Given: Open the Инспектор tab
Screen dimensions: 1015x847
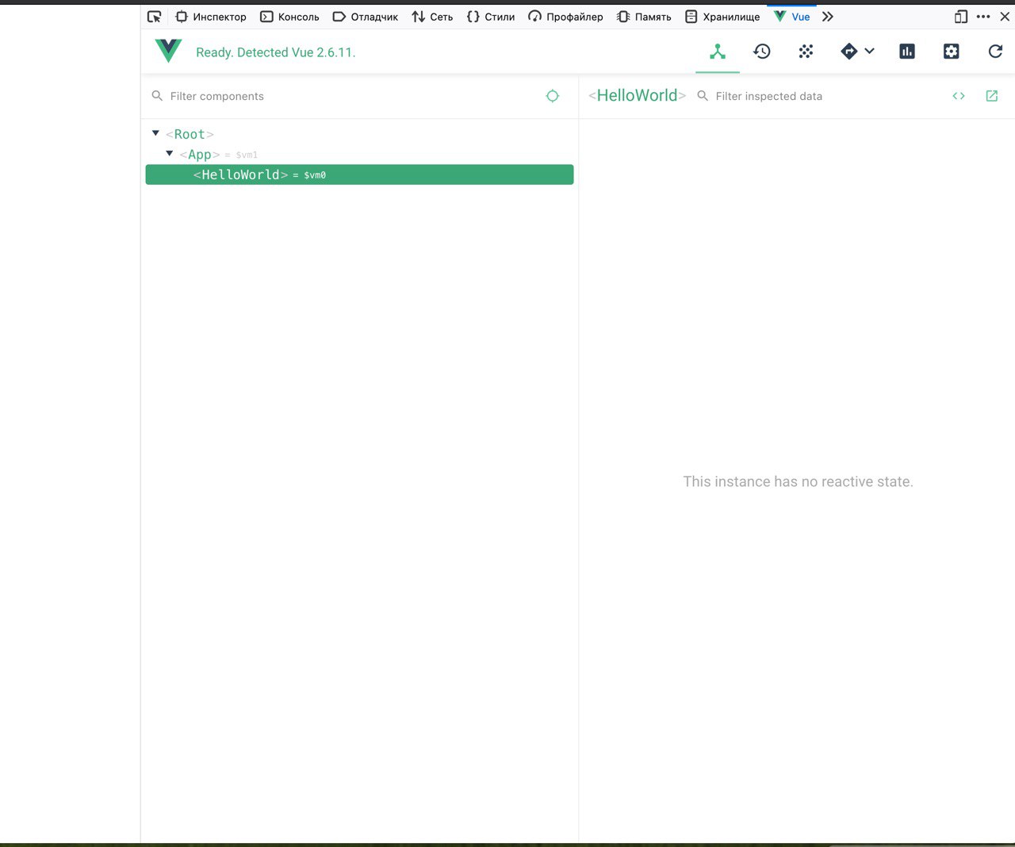Looking at the screenshot, I should [211, 17].
